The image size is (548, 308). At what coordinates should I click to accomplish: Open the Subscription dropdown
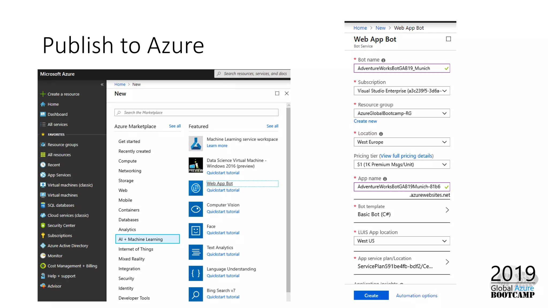[402, 91]
